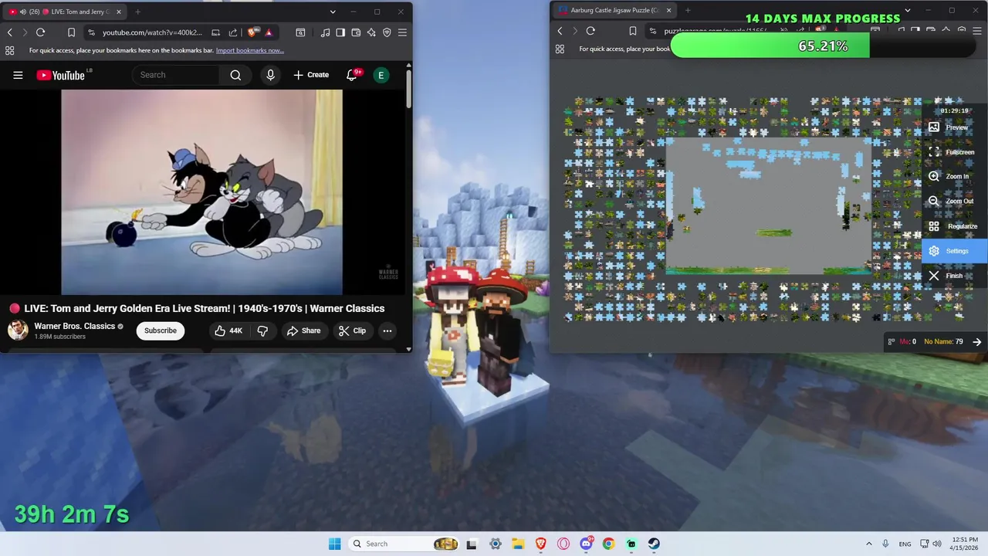This screenshot has height=556, width=988.
Task: Start YouTube voice search with microphone
Action: click(270, 75)
